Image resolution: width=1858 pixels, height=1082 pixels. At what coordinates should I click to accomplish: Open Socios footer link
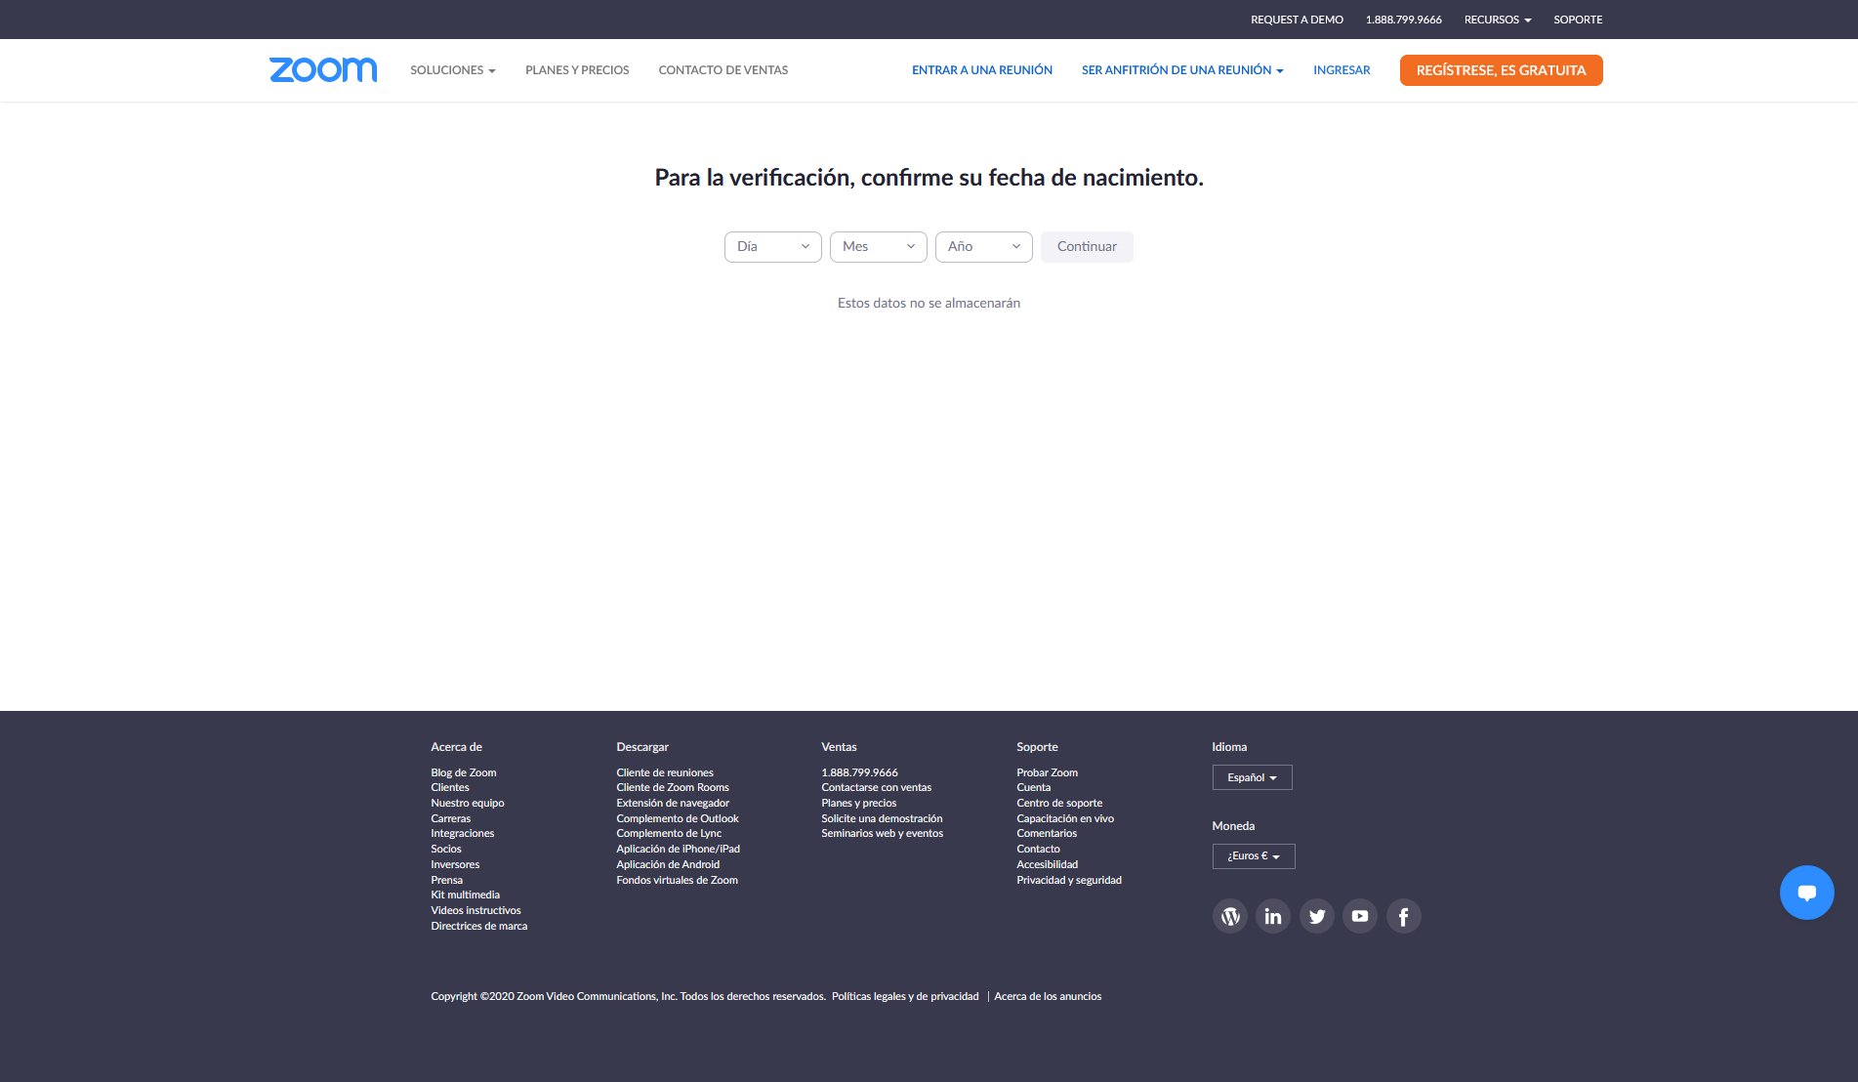(x=446, y=849)
